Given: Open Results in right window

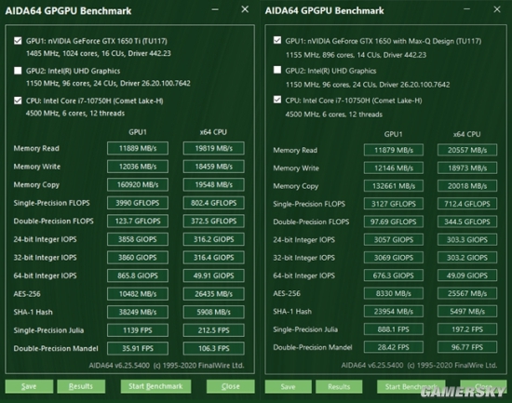Looking at the screenshot, I should (339, 386).
